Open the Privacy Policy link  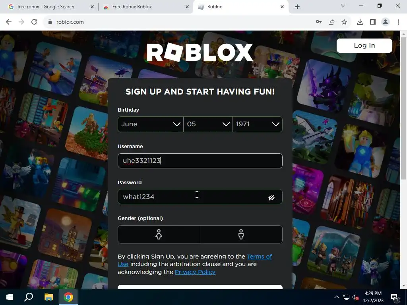tap(195, 272)
